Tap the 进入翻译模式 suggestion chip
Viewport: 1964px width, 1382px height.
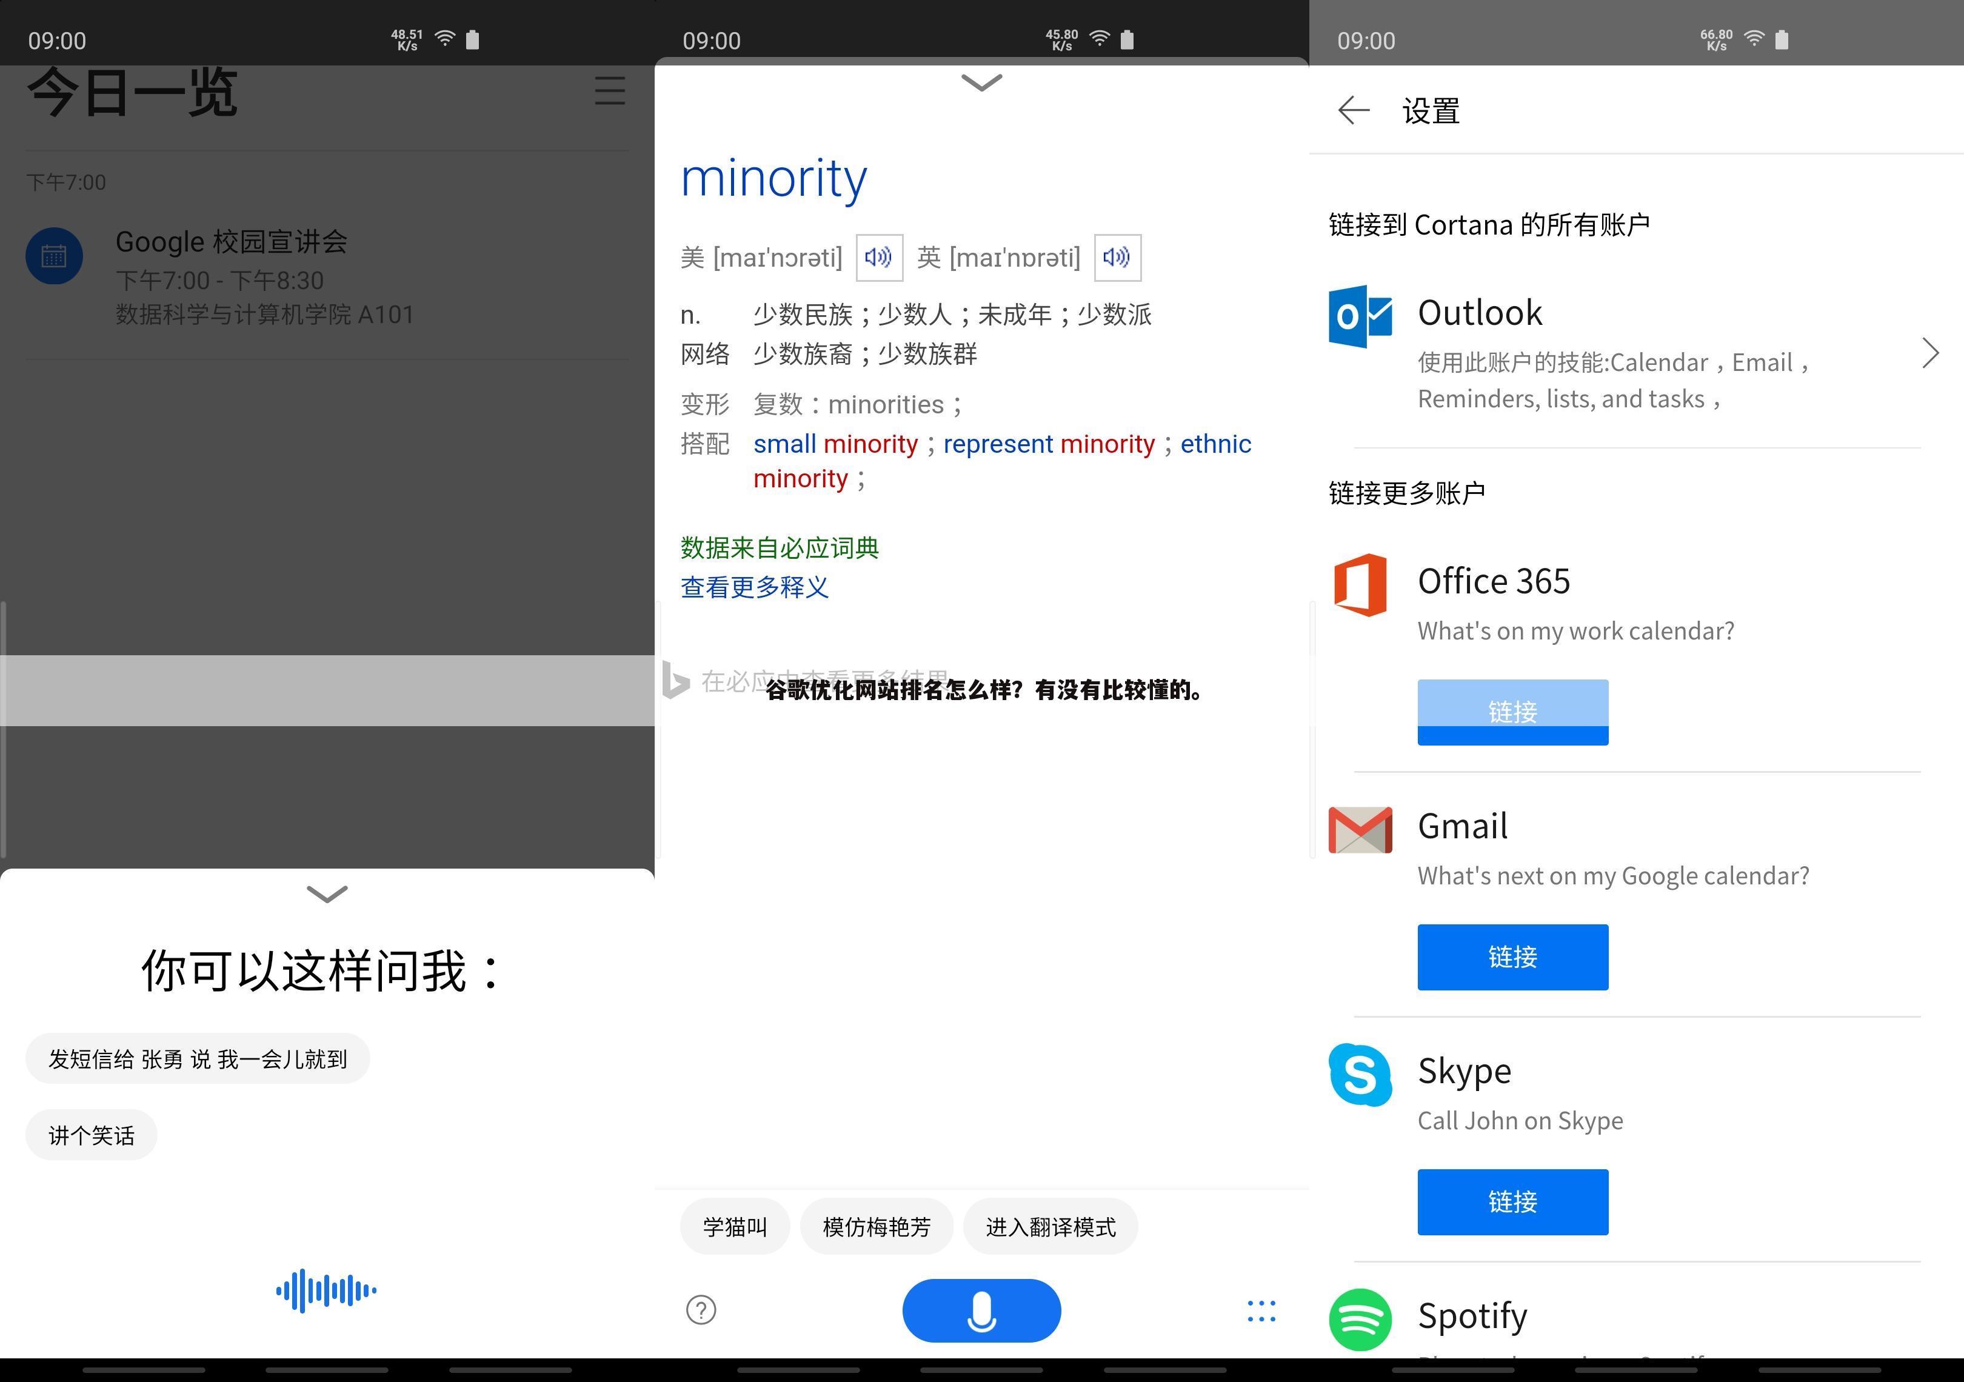point(1050,1227)
